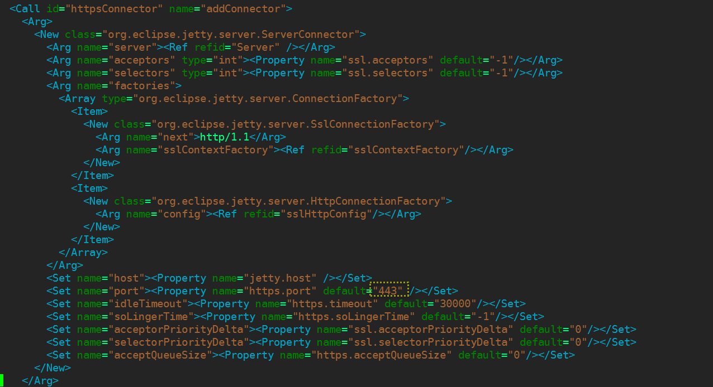Click default "0" on the ssl.acceptorPriorityDelta line

[x=578, y=330]
